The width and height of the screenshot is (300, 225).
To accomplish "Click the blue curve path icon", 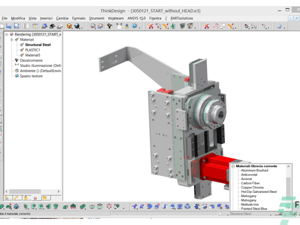I will (264, 26).
